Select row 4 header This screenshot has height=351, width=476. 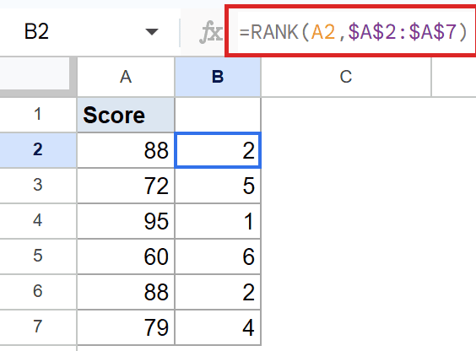tap(38, 220)
